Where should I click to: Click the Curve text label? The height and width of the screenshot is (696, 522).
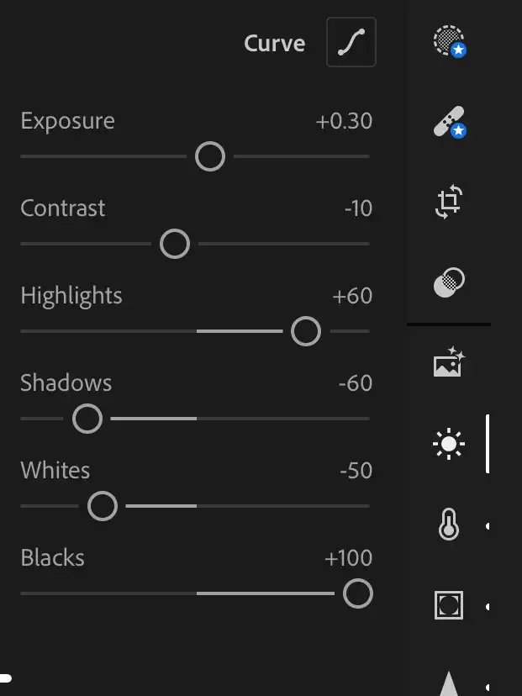[274, 44]
